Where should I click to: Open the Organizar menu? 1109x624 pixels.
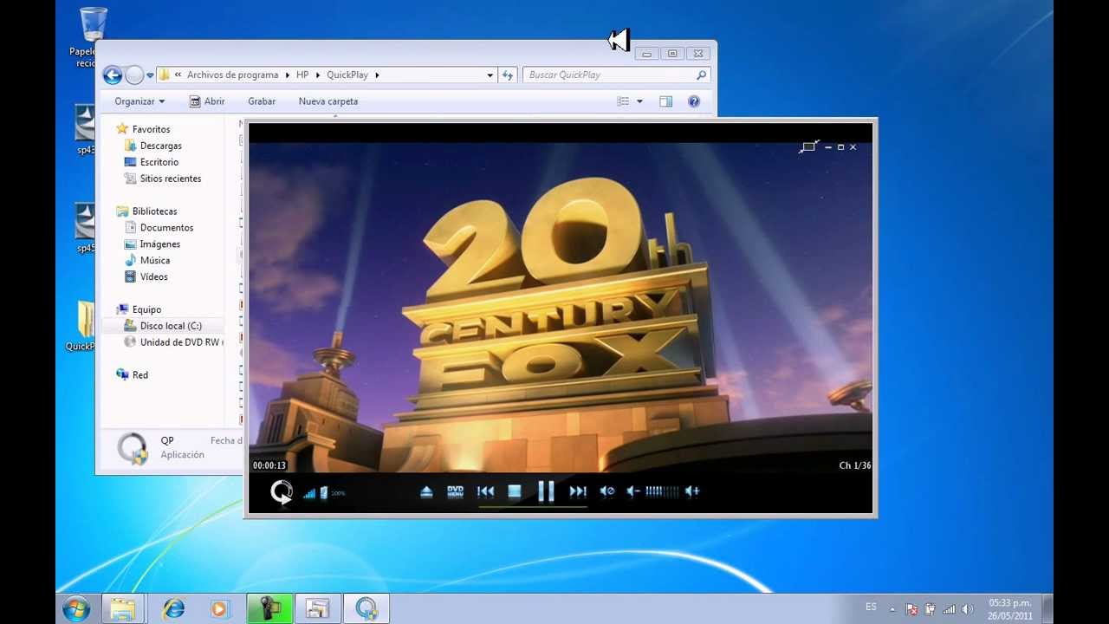tap(139, 101)
